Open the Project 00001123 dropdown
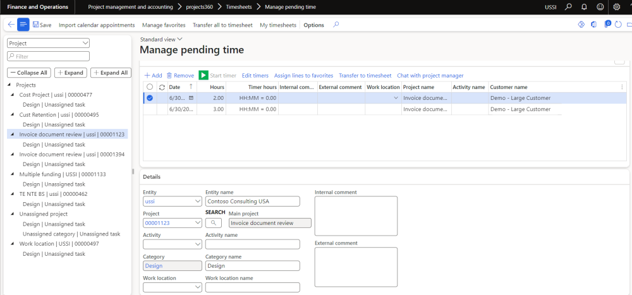 (x=198, y=223)
